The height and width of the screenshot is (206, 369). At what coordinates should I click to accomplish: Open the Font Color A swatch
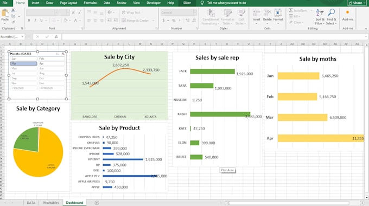(x=75, y=21)
